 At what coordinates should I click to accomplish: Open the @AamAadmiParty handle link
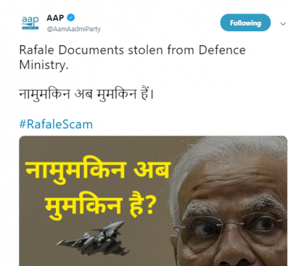click(74, 29)
